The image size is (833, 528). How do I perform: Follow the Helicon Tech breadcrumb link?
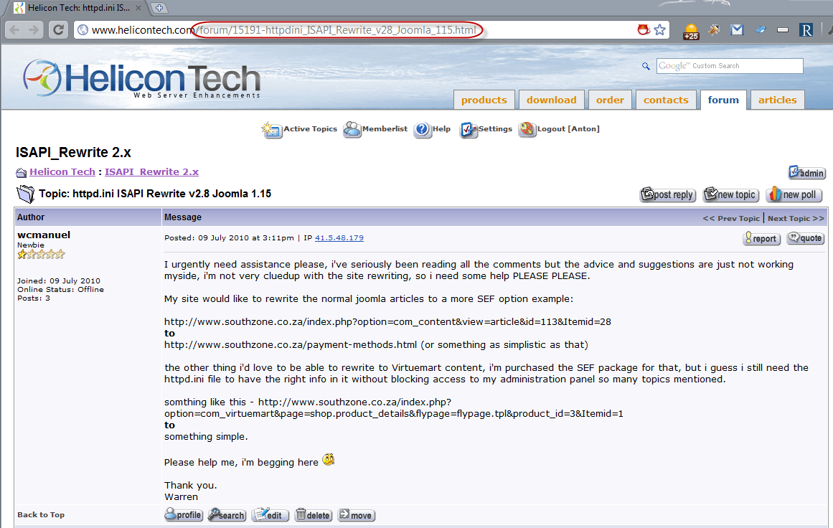point(62,171)
